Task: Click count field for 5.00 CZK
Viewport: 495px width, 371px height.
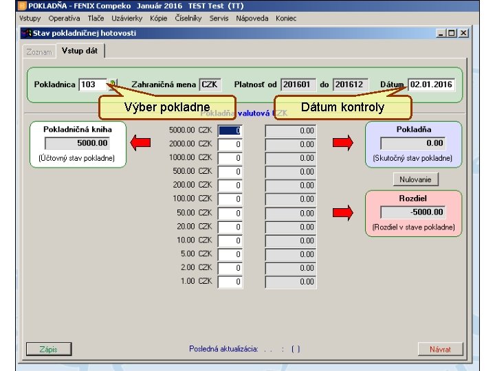Action: coord(230,254)
